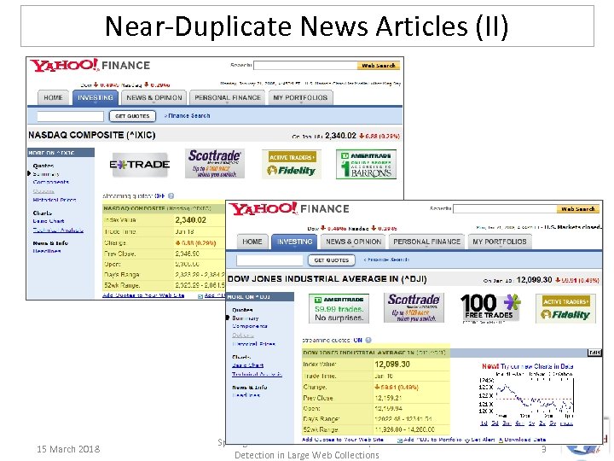Viewport: 614px width, 461px height.
Task: Open the Scottrade ad in the Dow Jones page
Action: tap(414, 307)
